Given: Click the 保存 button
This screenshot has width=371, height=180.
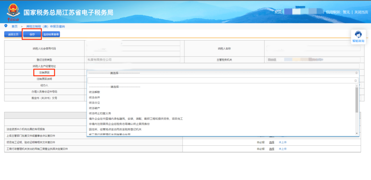Looking at the screenshot, I should click(32, 35).
